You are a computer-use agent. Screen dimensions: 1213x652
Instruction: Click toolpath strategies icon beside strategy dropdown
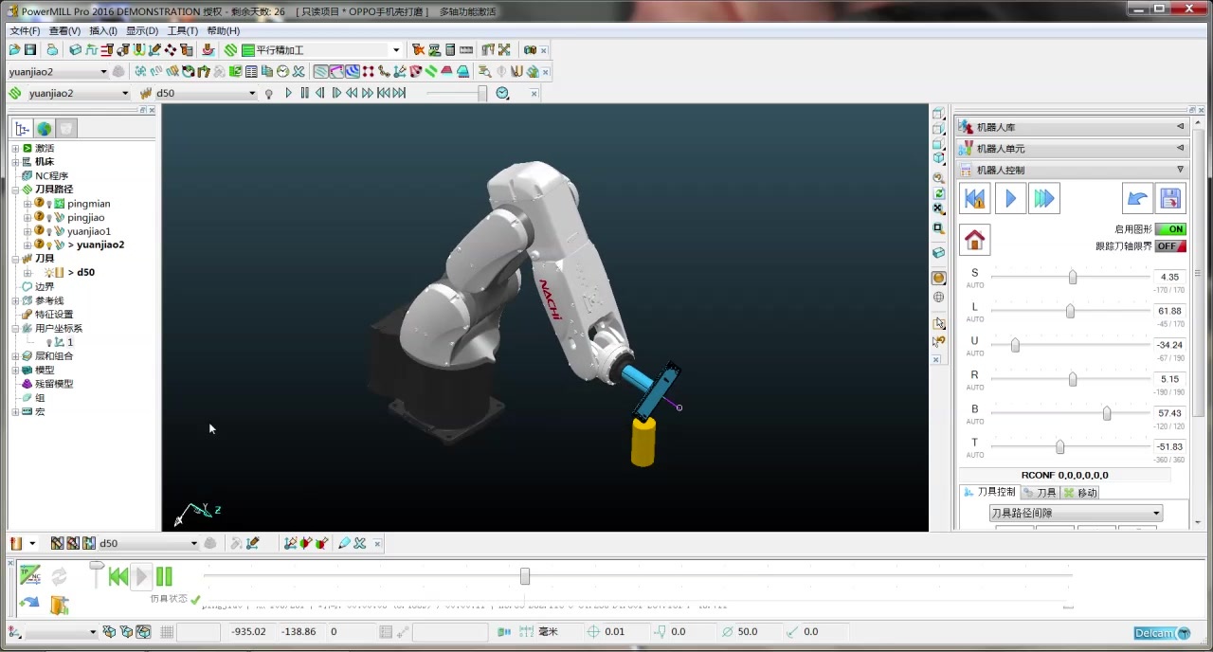[231, 50]
